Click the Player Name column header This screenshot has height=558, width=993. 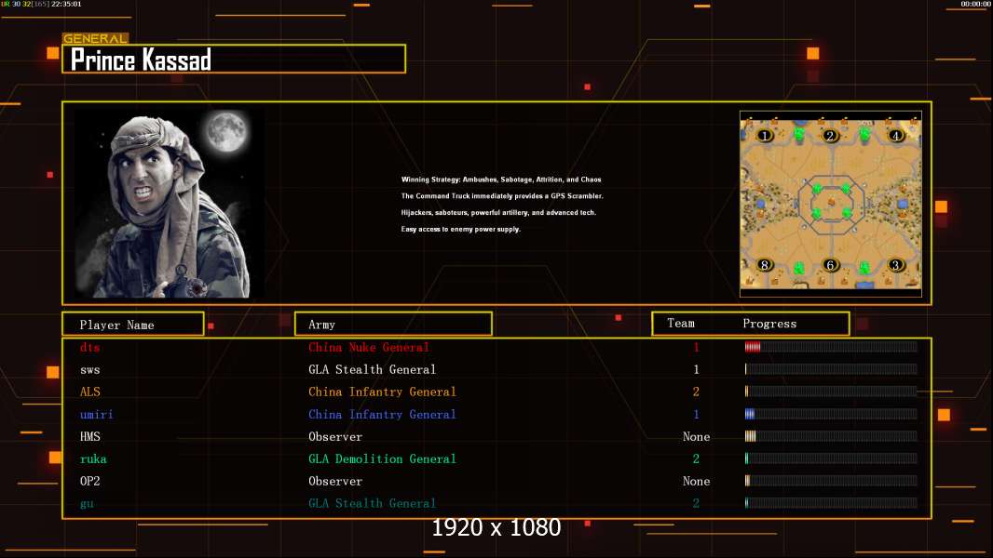(133, 325)
